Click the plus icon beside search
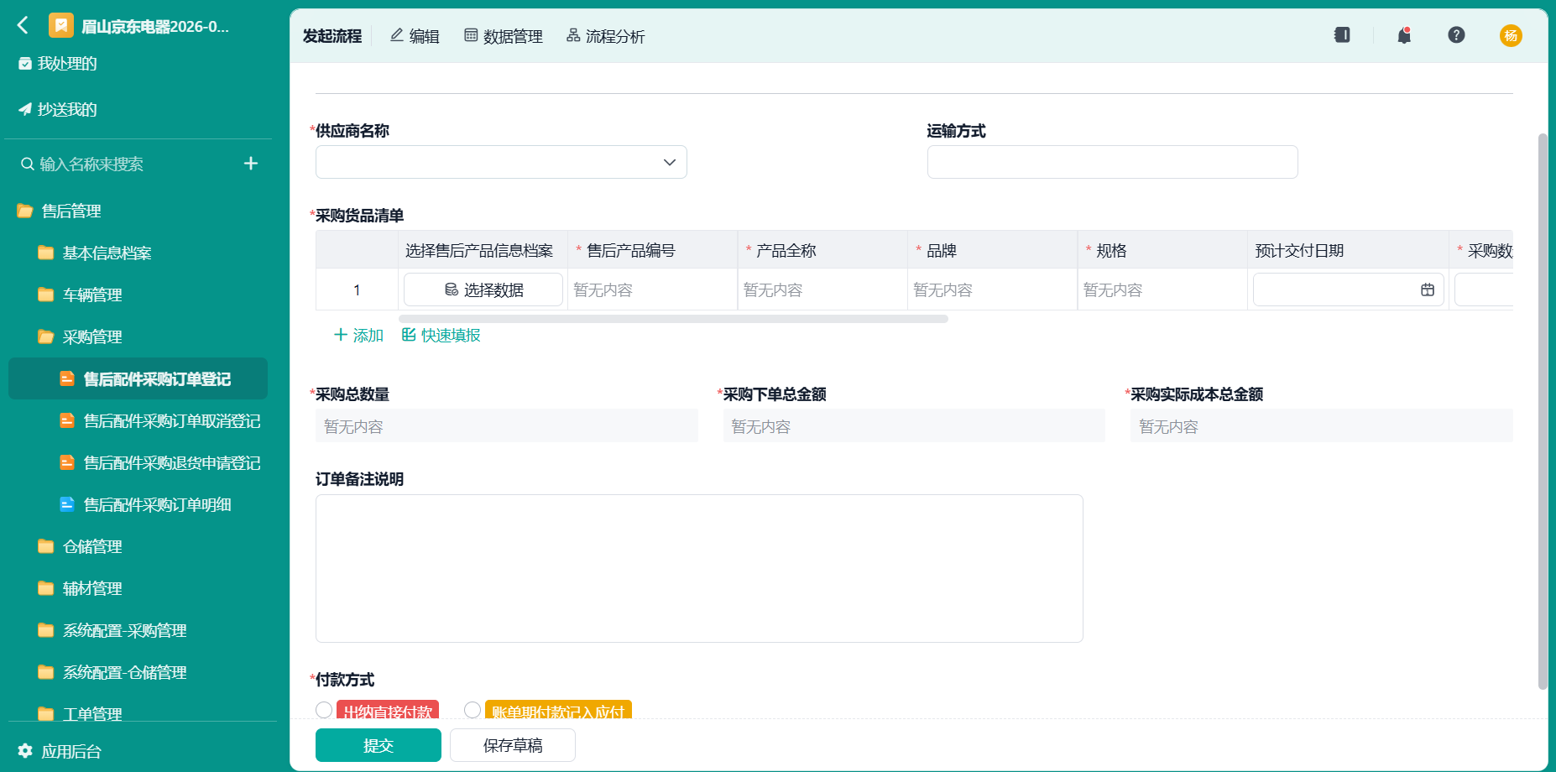This screenshot has height=772, width=1556. pos(251,163)
